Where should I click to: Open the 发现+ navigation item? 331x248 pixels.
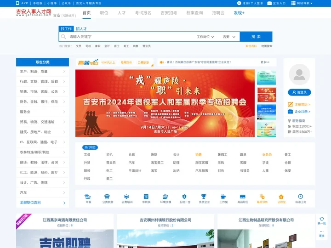click(239, 13)
